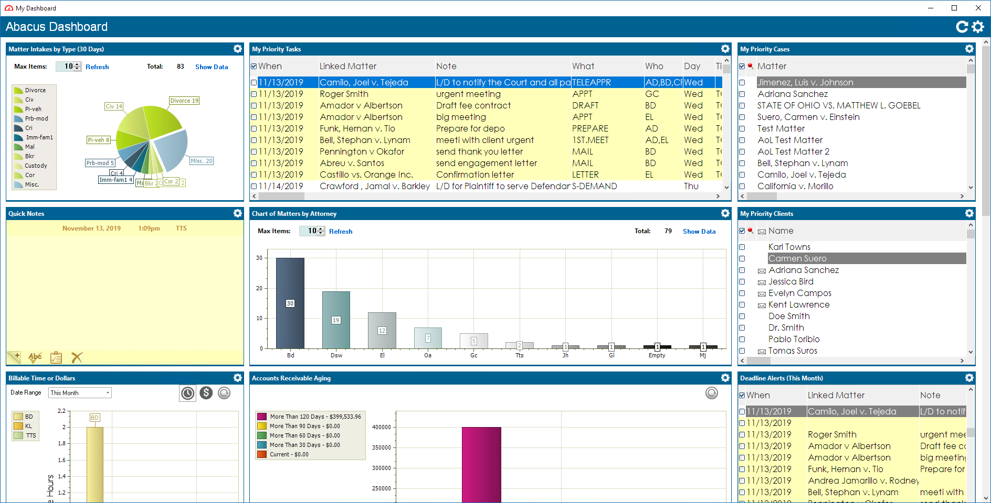Check the Roger Smith task checkbox
The image size is (991, 503).
point(254,94)
